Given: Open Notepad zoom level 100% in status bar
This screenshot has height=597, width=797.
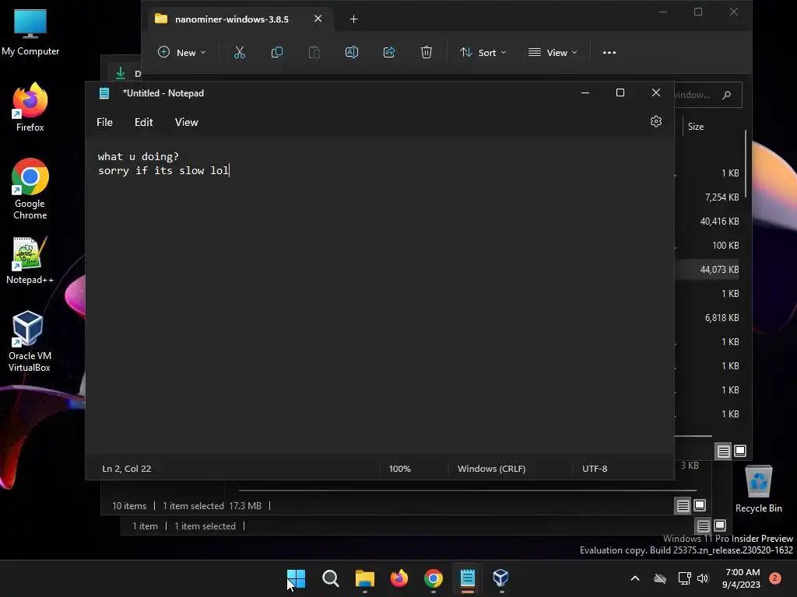Looking at the screenshot, I should click(399, 469).
